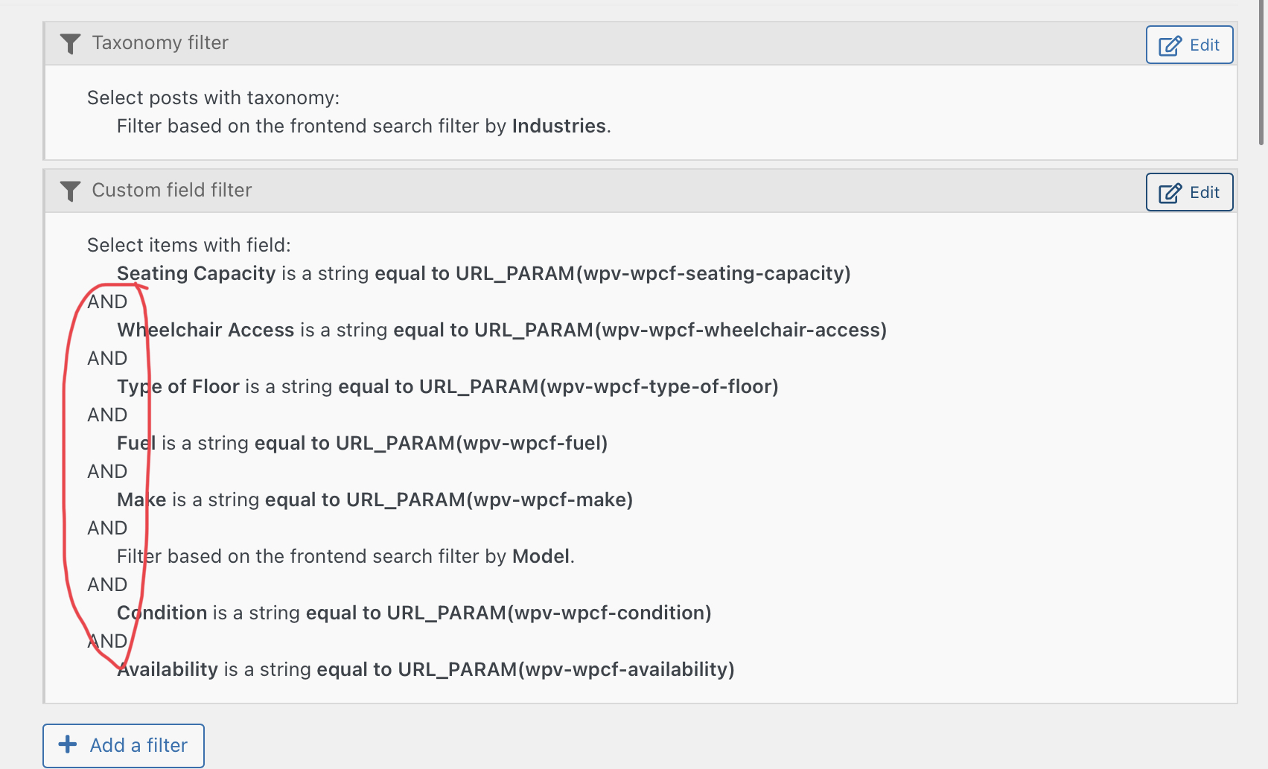1268x769 pixels.
Task: Click the Availability filter condition line
Action: click(425, 670)
